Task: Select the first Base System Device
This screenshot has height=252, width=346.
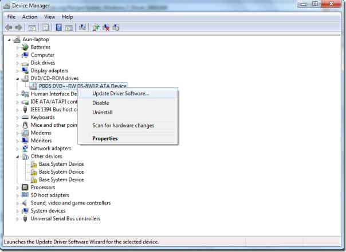Action: tap(61, 164)
